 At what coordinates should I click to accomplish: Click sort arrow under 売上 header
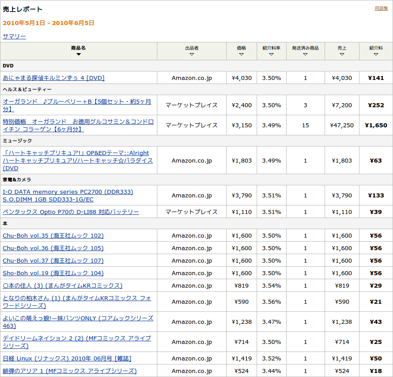tap(342, 54)
